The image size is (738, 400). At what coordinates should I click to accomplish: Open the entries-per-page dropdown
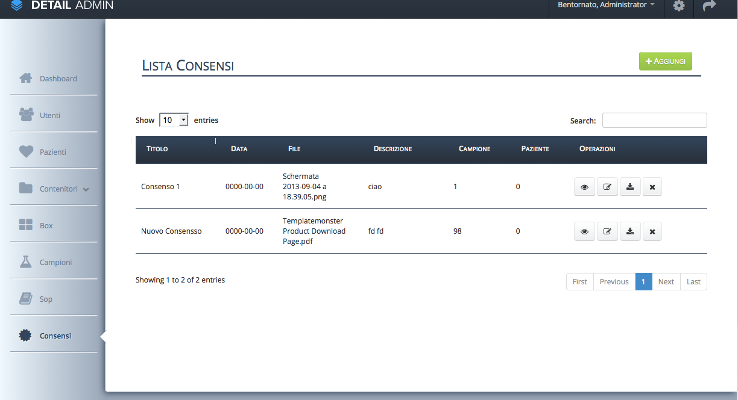pyautogui.click(x=174, y=120)
